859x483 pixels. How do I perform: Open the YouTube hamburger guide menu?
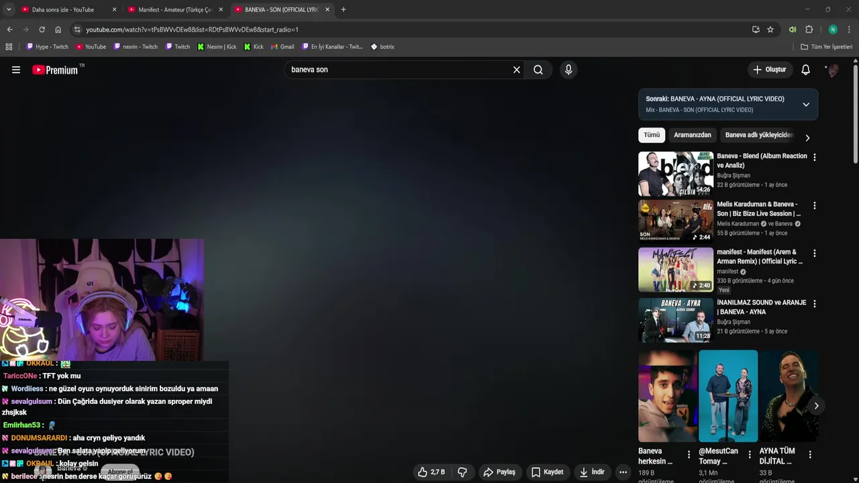pos(16,70)
